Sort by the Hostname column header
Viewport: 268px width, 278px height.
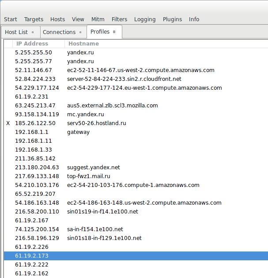[83, 44]
